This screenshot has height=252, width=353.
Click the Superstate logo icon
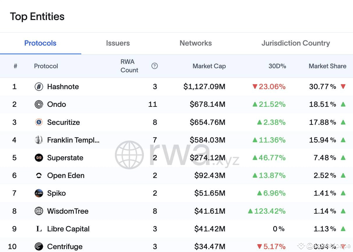coord(39,158)
